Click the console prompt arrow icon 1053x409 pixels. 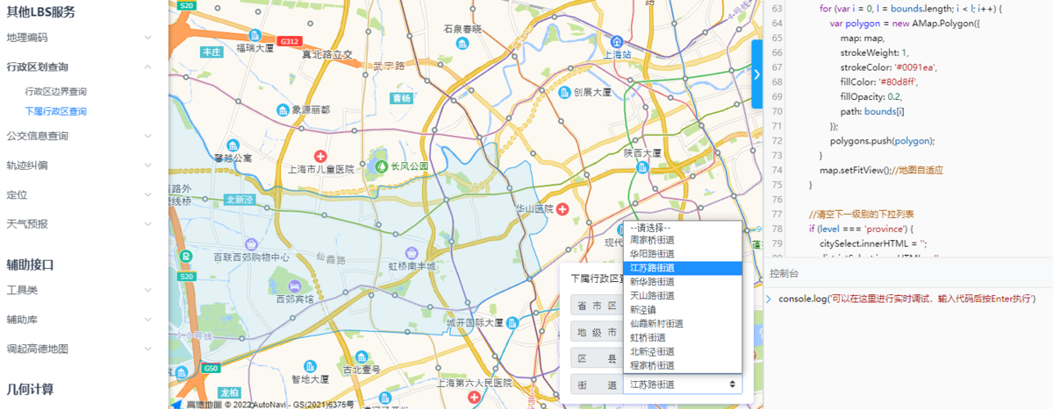[769, 300]
